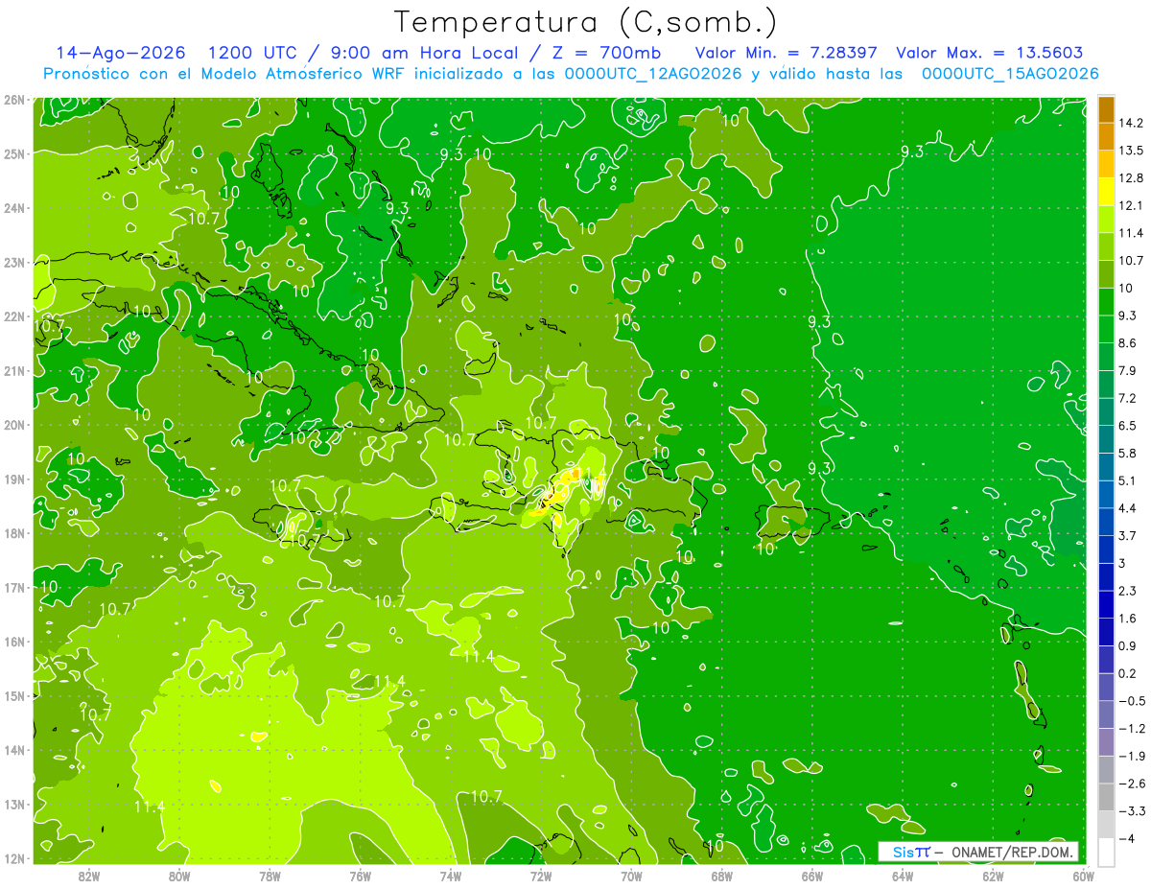Click the 78W longitude axis label
The height and width of the screenshot is (889, 1151).
click(270, 876)
